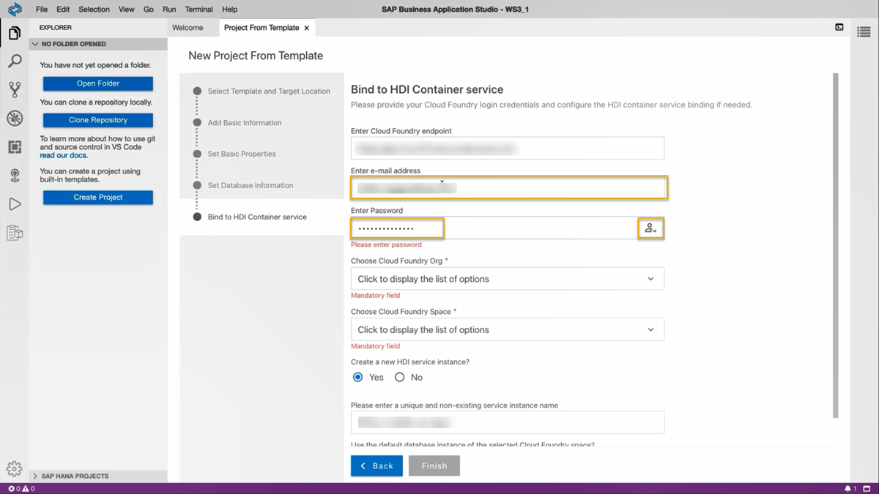Switch to the Welcome tab
Viewport: 879px width, 494px height.
click(188, 28)
